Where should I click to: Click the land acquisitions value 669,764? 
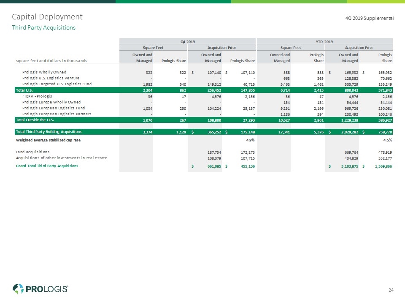(x=351, y=152)
